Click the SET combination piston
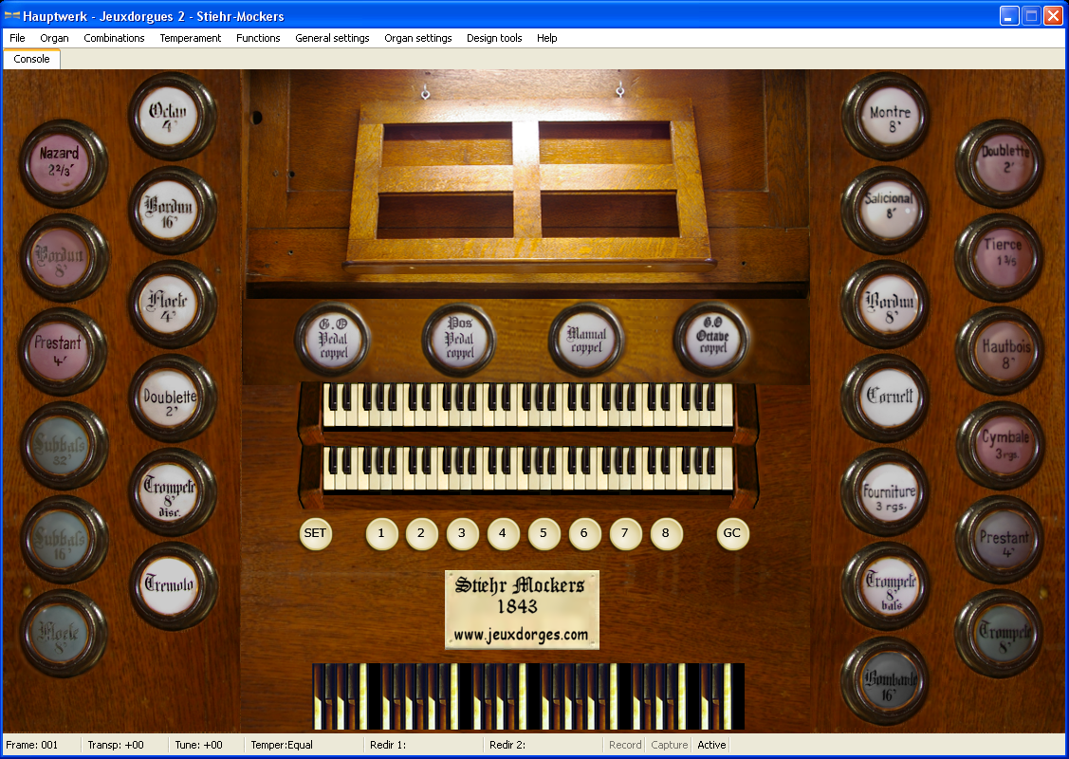This screenshot has height=759, width=1069. (x=315, y=533)
